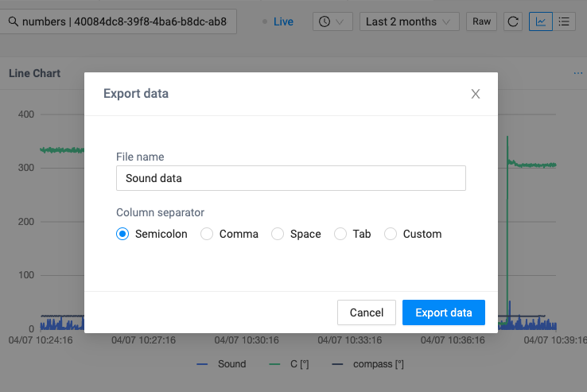Click the 04/07 10:36:16 axis label
The image size is (587, 392).
pyautogui.click(x=453, y=340)
